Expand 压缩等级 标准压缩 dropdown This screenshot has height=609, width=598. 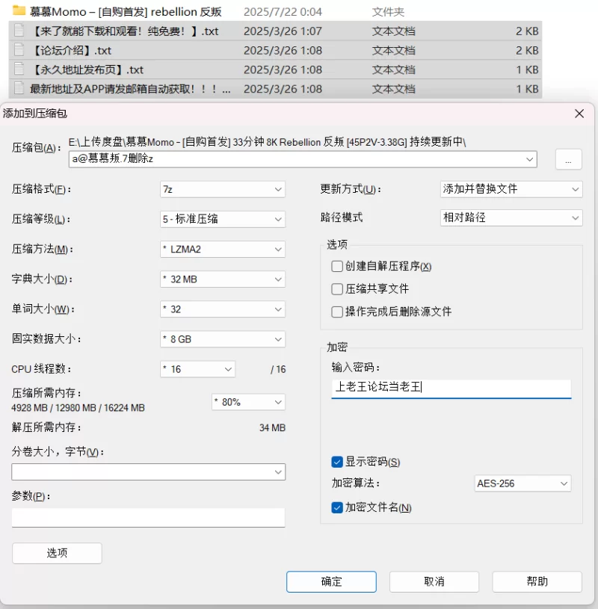pos(223,219)
